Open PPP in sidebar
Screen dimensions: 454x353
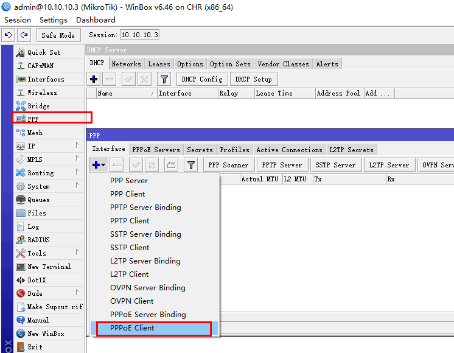pyautogui.click(x=49, y=119)
